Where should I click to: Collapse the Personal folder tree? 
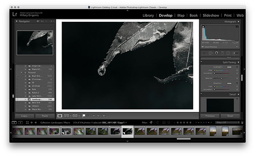point(21,73)
